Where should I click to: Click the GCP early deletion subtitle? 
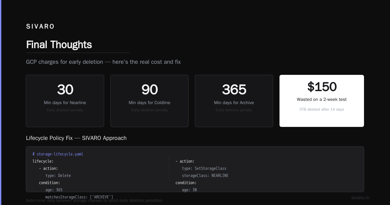[103, 62]
